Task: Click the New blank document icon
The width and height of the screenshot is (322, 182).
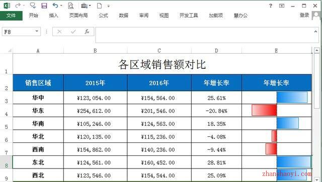Action: tap(100, 6)
